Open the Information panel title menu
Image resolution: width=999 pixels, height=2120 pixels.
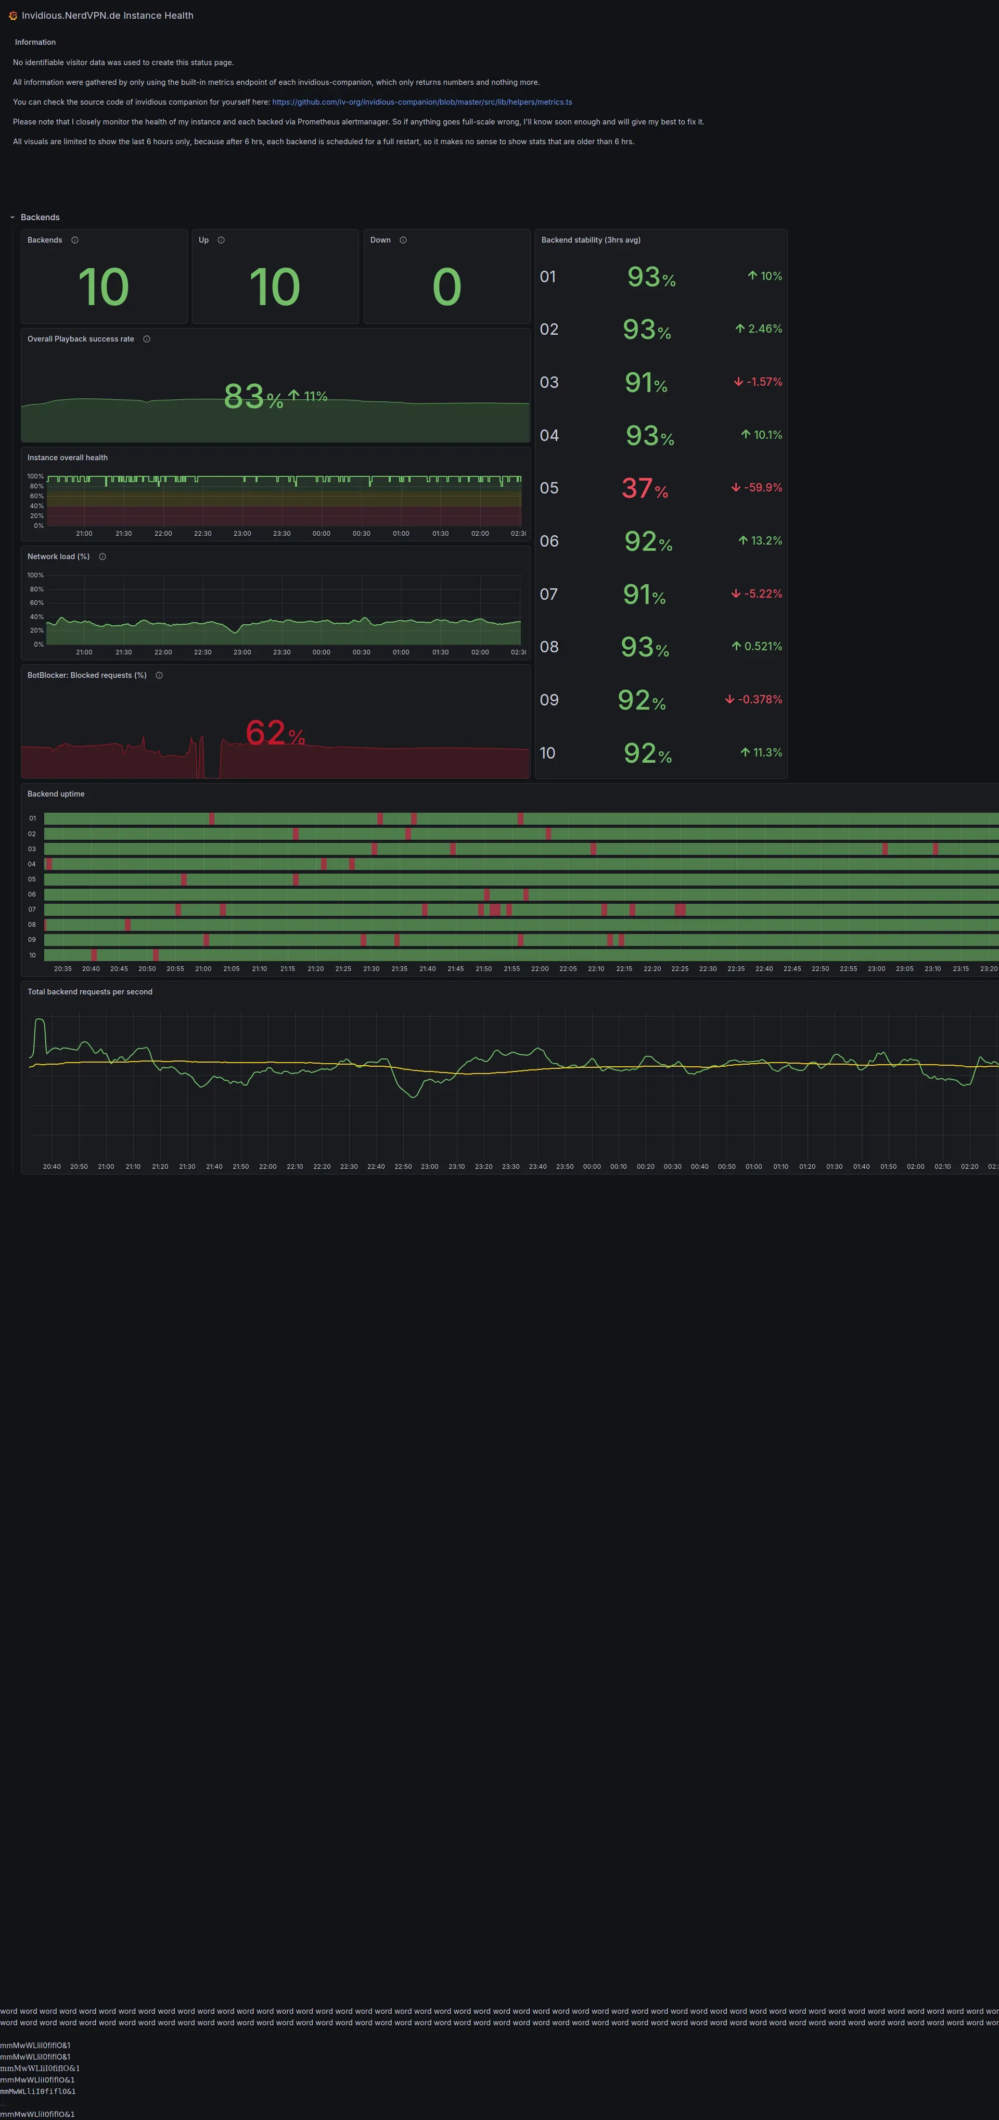pos(35,42)
